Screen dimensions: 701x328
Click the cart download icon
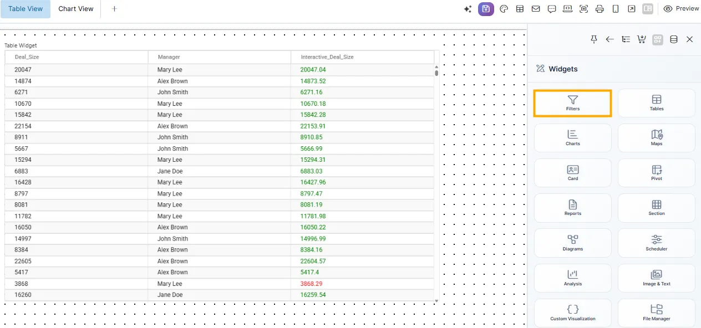[x=642, y=39]
